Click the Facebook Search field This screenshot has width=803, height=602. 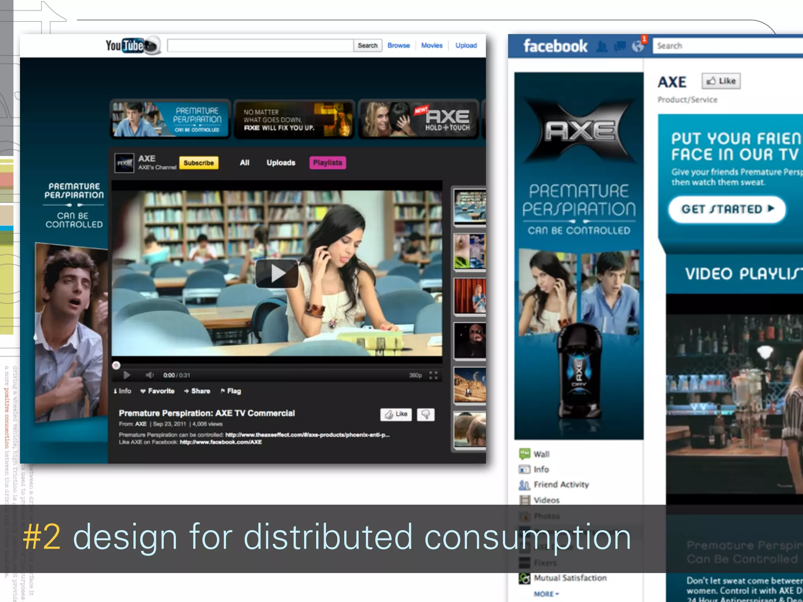tap(728, 46)
